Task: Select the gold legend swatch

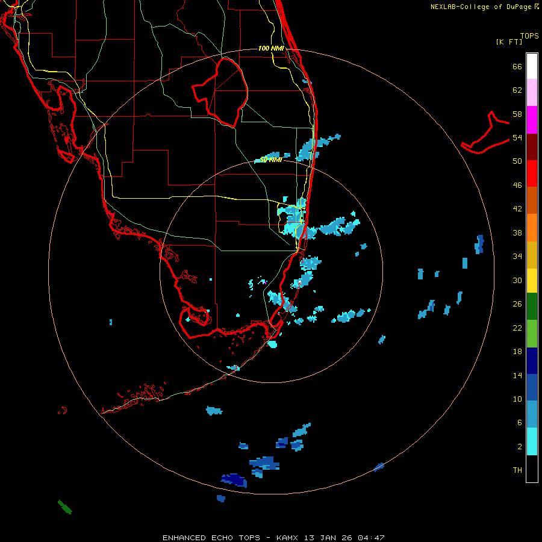Action: tap(532, 255)
